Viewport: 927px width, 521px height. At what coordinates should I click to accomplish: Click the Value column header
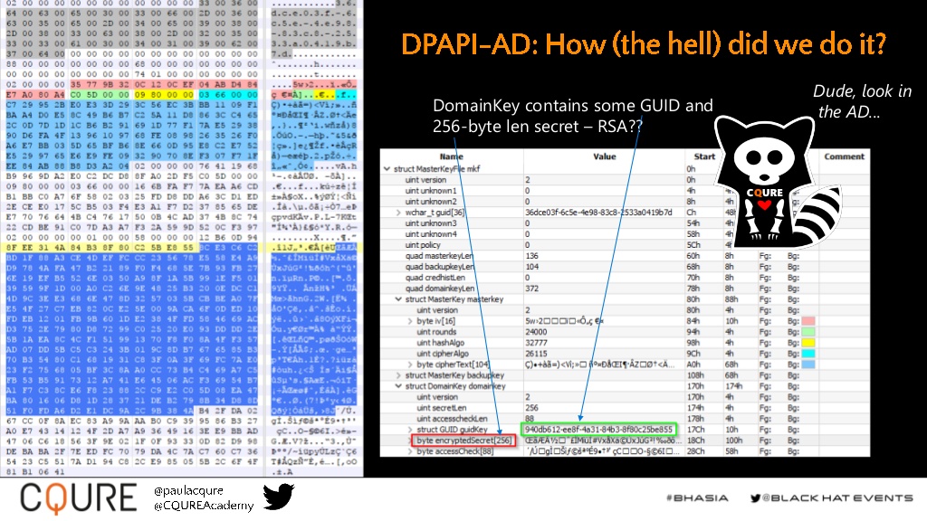[604, 156]
